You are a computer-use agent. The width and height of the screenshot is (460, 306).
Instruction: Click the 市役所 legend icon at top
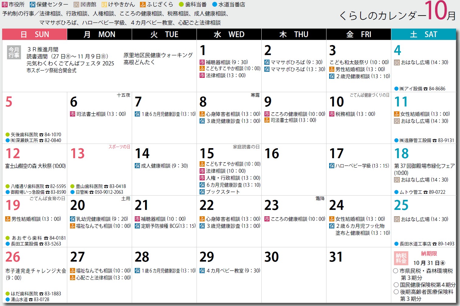point(5,5)
